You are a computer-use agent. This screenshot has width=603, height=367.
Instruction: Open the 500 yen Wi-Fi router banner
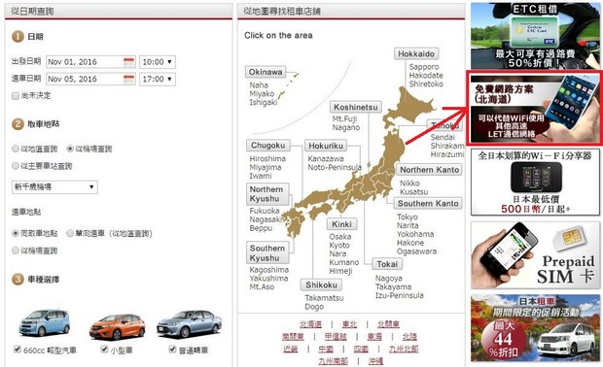[535, 182]
